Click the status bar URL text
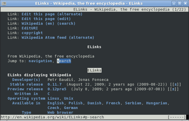 tap(52, 117)
